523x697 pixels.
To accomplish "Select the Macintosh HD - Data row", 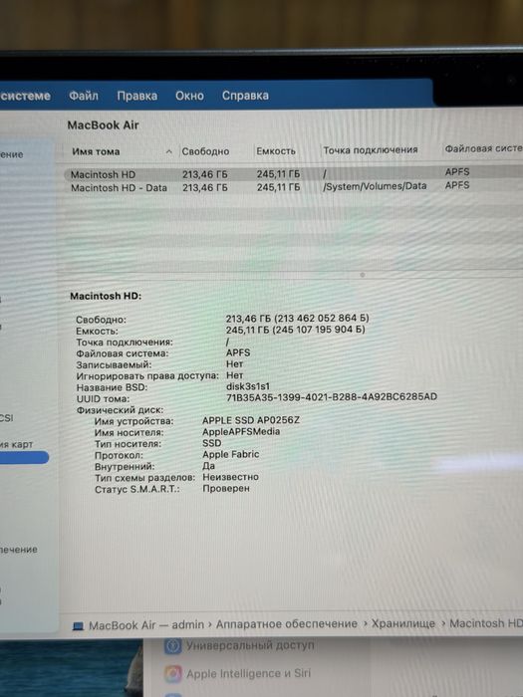I will click(x=294, y=187).
